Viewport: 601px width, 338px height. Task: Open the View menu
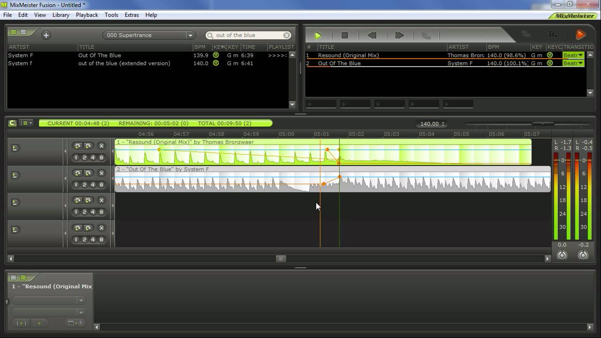click(40, 15)
